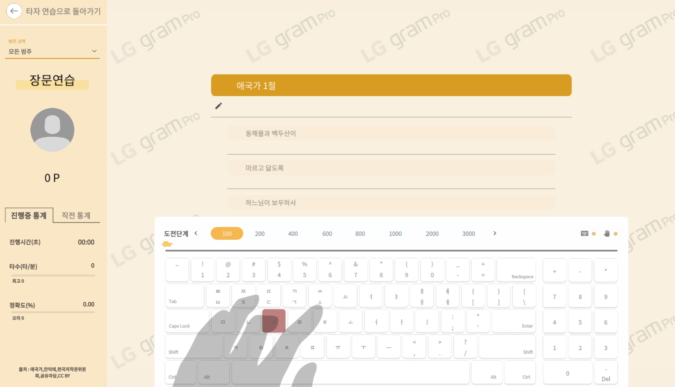Click the challenge progress bar under the levels

[391, 250]
